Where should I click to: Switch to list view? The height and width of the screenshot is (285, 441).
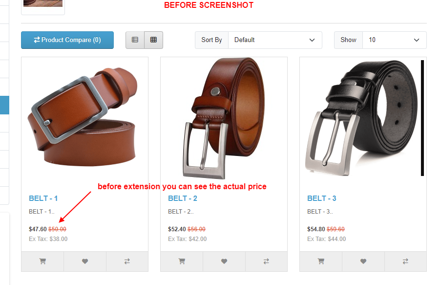click(x=135, y=40)
